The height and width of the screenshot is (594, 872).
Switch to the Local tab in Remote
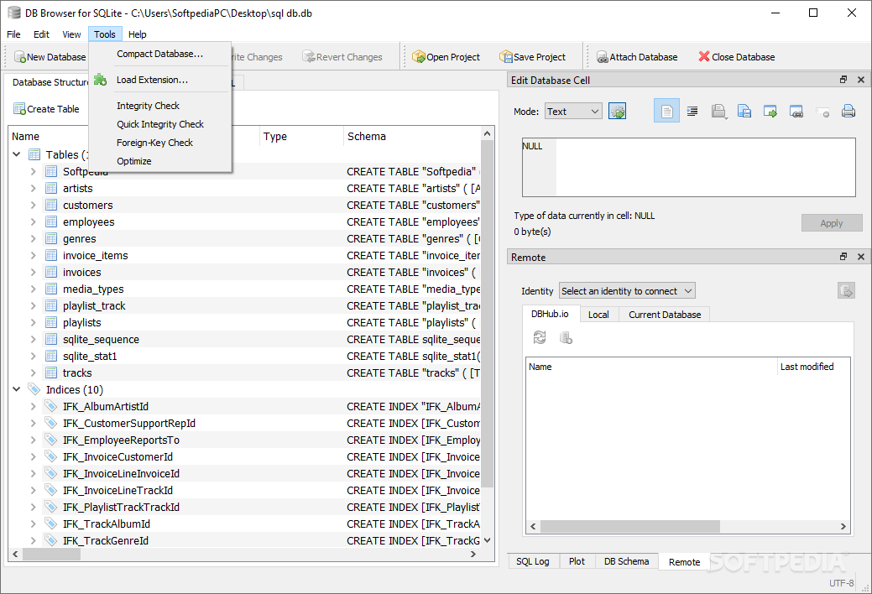coord(598,315)
